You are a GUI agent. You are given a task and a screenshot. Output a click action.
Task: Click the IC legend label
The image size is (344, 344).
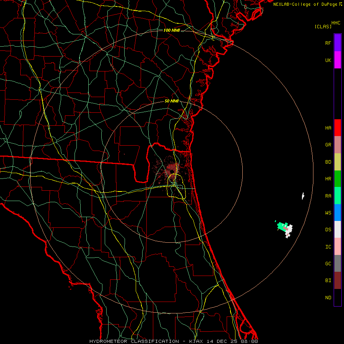[x=328, y=247]
